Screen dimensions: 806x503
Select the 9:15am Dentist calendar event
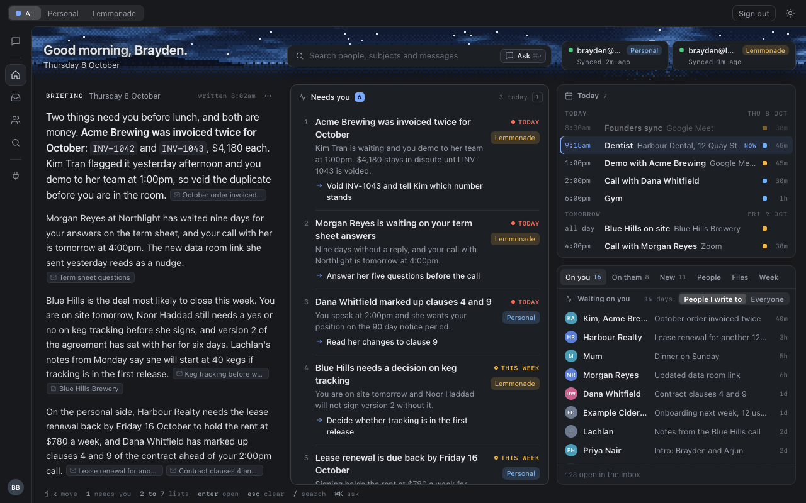coord(676,145)
